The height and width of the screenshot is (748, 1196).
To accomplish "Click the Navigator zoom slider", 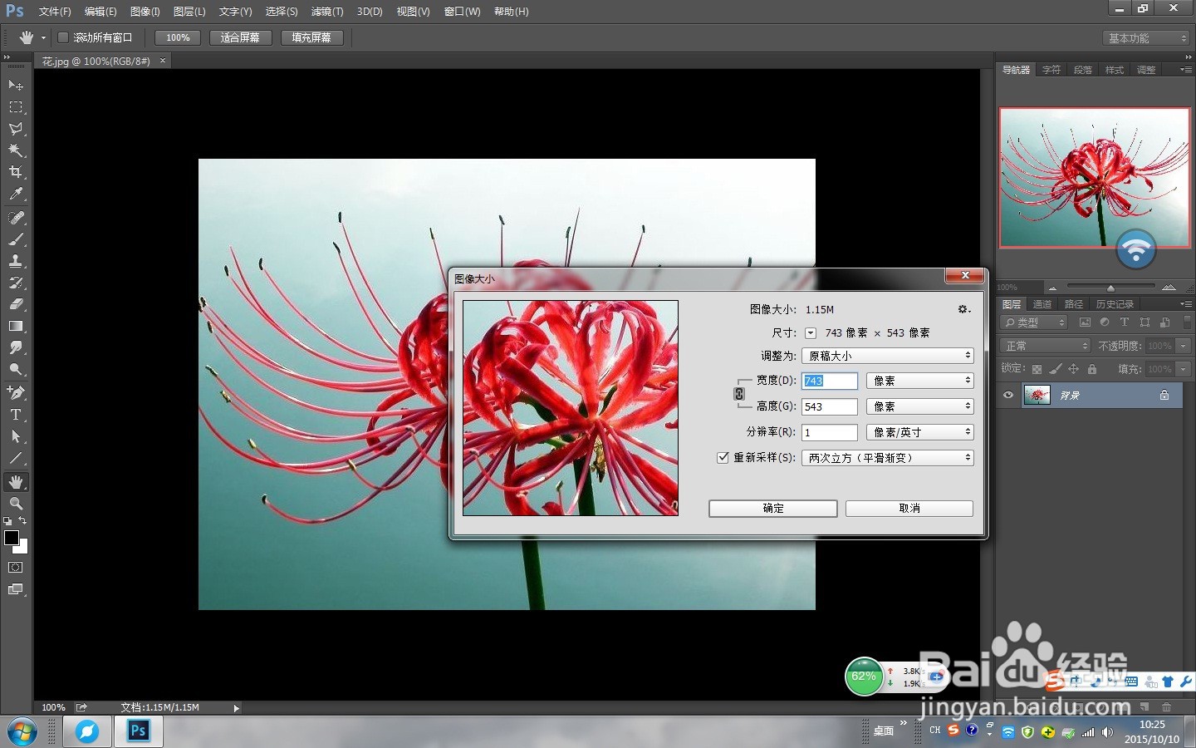I will pyautogui.click(x=1110, y=288).
